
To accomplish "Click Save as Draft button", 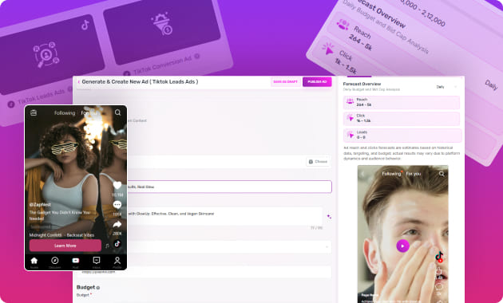I will point(285,81).
